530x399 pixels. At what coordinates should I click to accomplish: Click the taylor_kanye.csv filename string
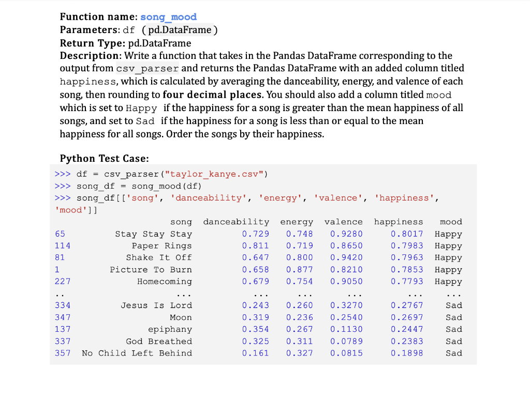click(213, 174)
